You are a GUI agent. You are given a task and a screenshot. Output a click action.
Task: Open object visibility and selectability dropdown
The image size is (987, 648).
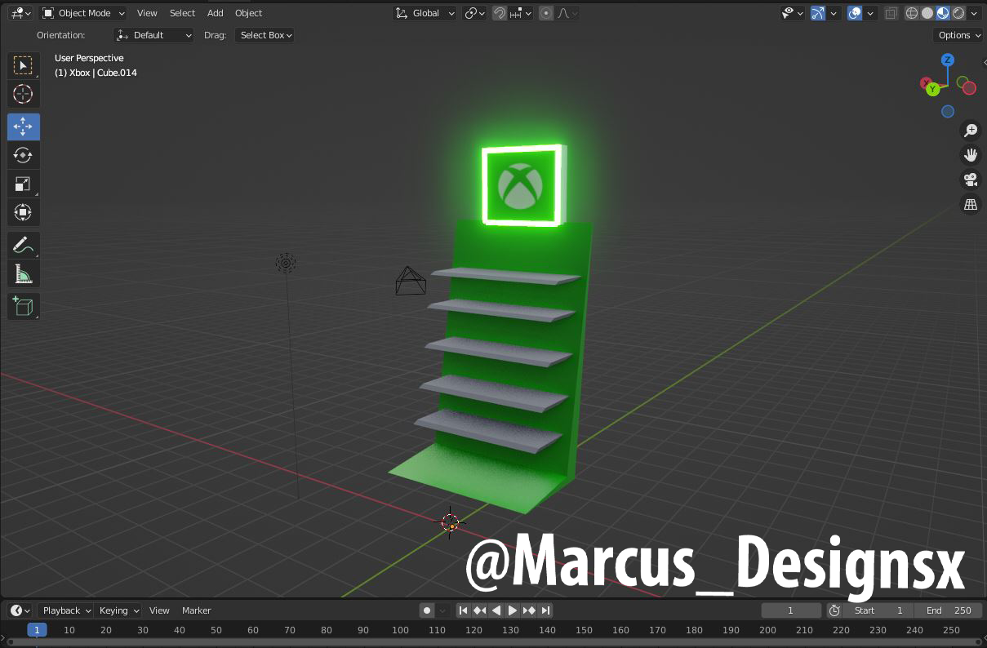click(x=792, y=13)
